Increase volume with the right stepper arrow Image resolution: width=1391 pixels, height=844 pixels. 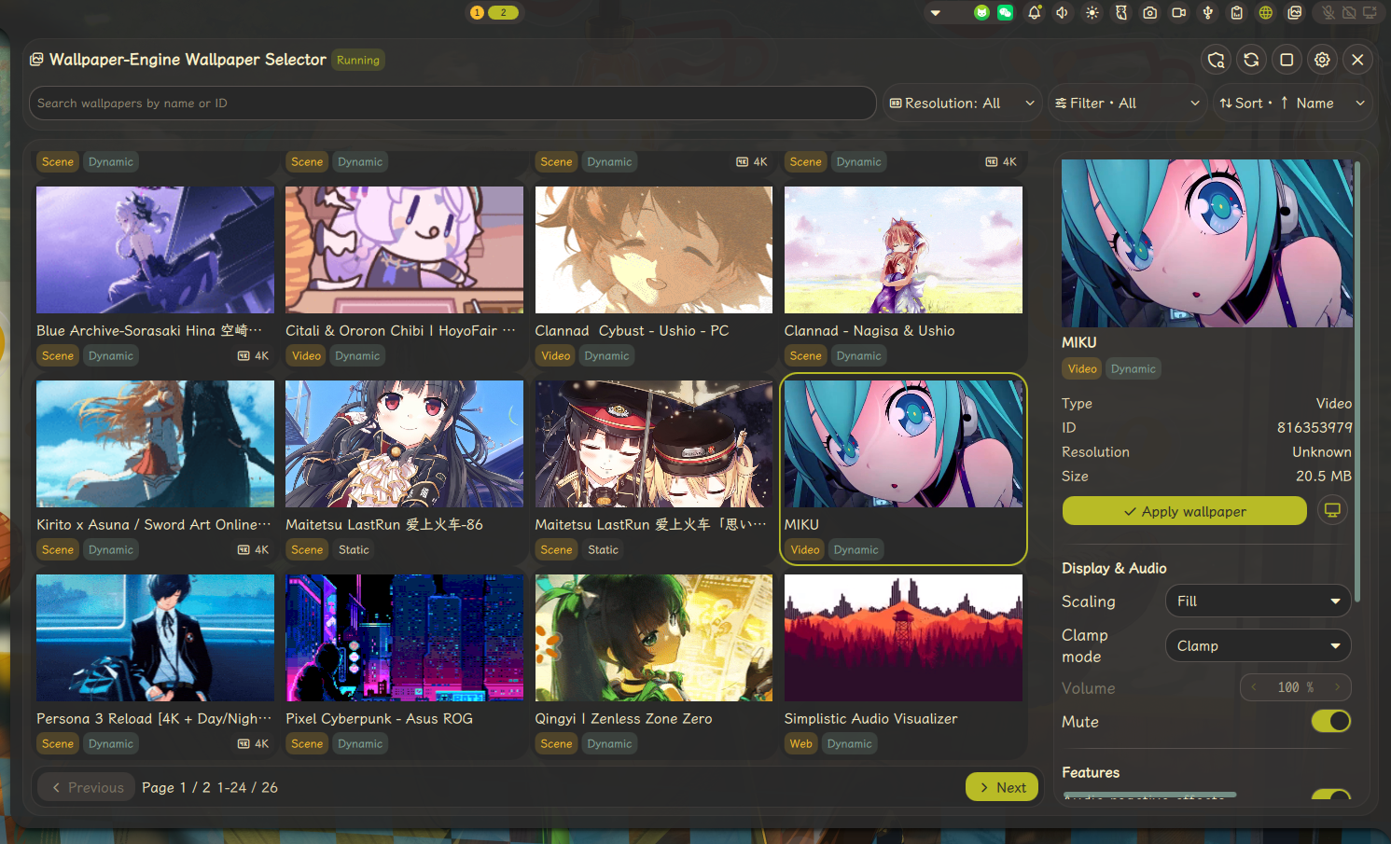tap(1338, 687)
